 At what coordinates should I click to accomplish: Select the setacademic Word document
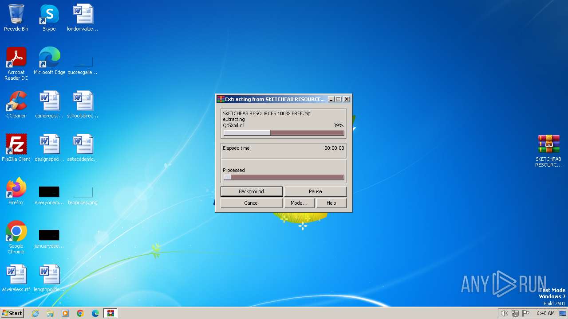[x=83, y=148]
